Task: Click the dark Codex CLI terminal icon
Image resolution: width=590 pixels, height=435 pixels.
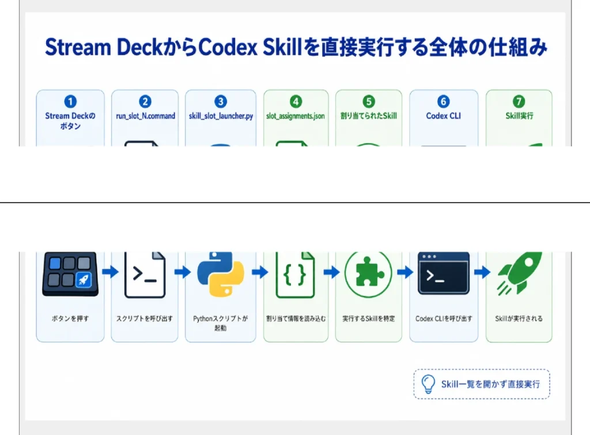Action: [x=444, y=273]
